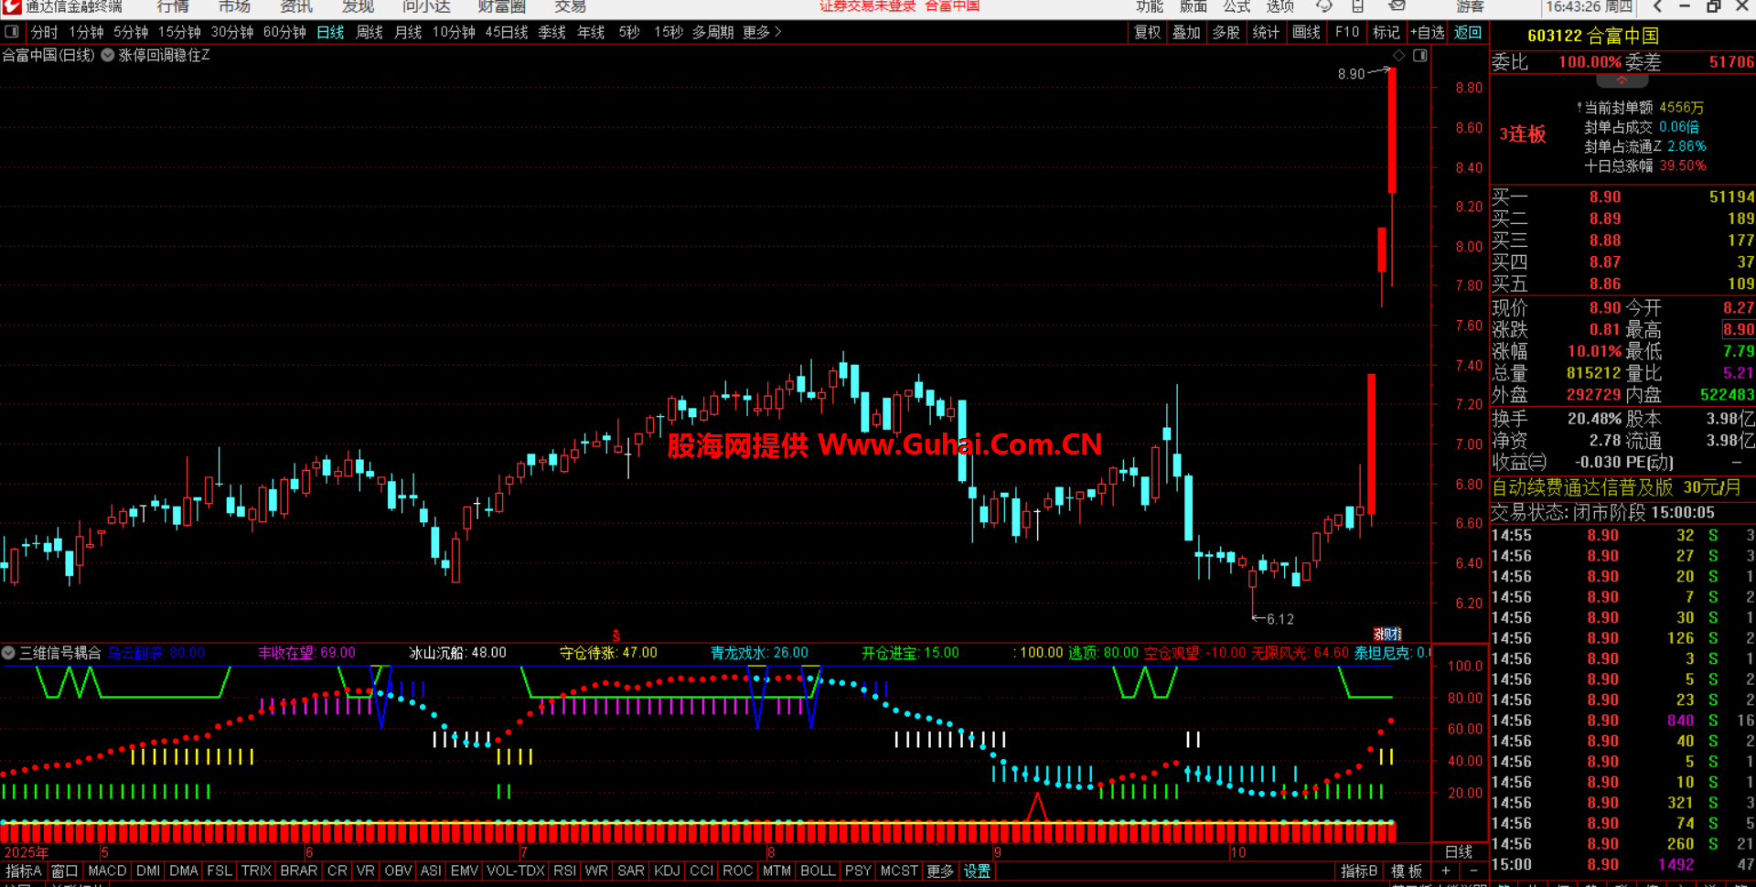Open the mail message icon in the title bar
1756x887 pixels.
point(1397,6)
